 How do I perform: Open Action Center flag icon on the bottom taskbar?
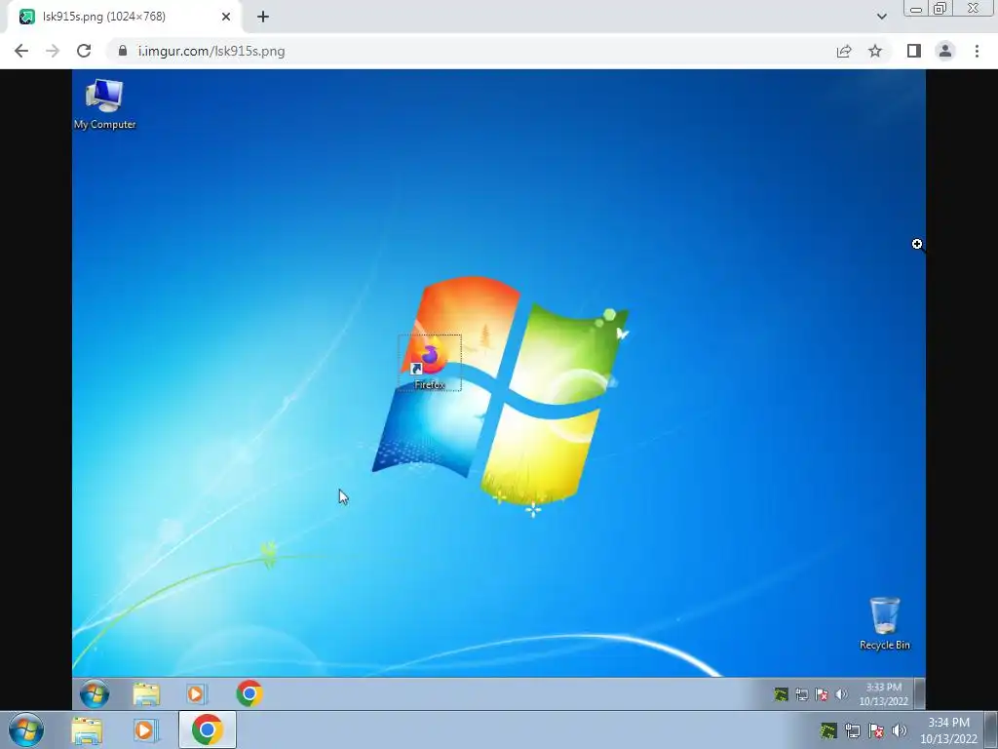(x=876, y=730)
